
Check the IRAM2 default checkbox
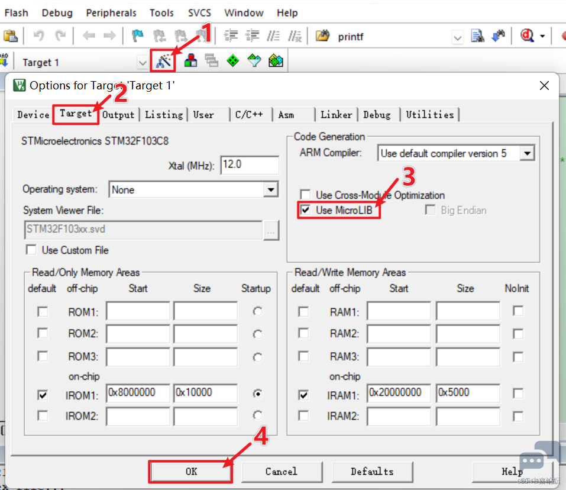pos(303,416)
